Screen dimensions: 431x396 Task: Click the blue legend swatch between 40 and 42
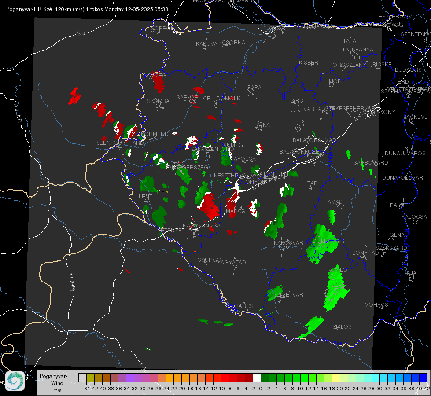click(424, 378)
